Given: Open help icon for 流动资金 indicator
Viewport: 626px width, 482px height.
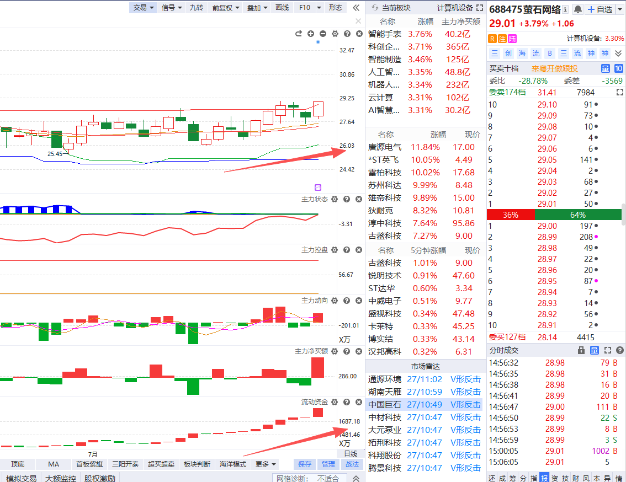Looking at the screenshot, I should coord(347,402).
